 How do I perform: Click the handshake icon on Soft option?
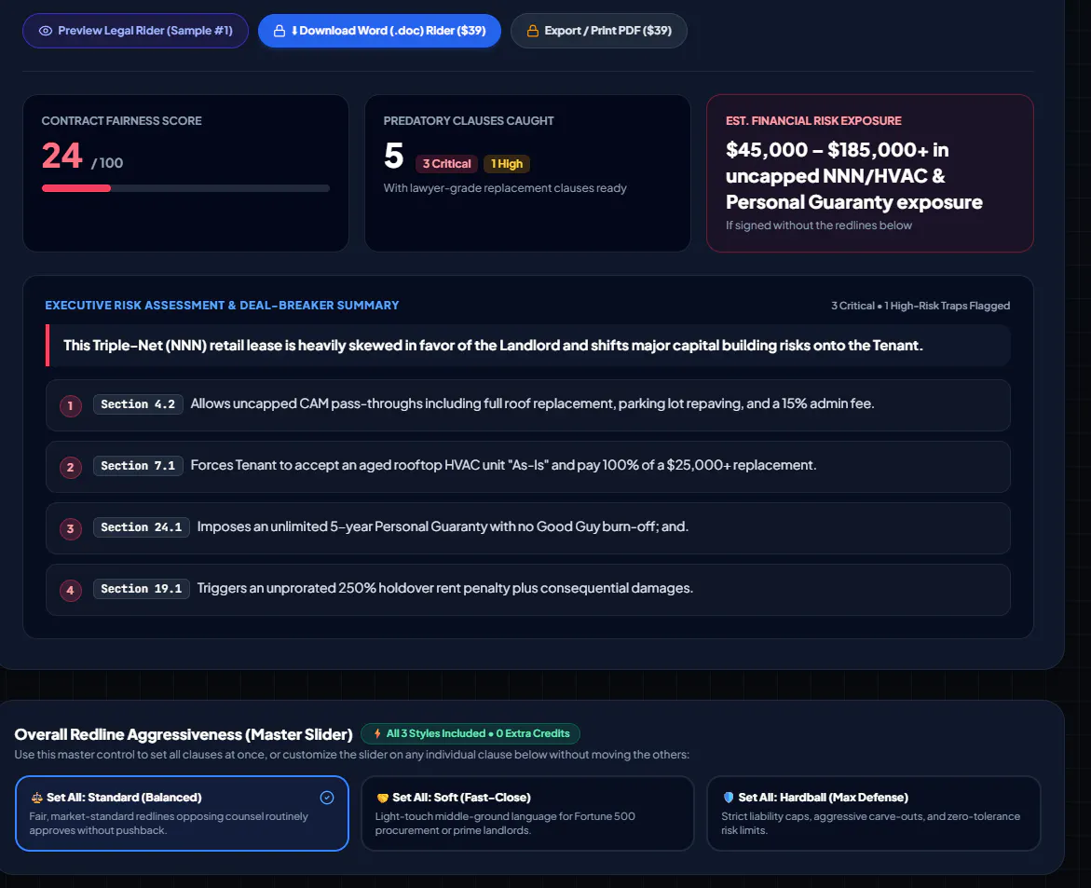pos(382,798)
